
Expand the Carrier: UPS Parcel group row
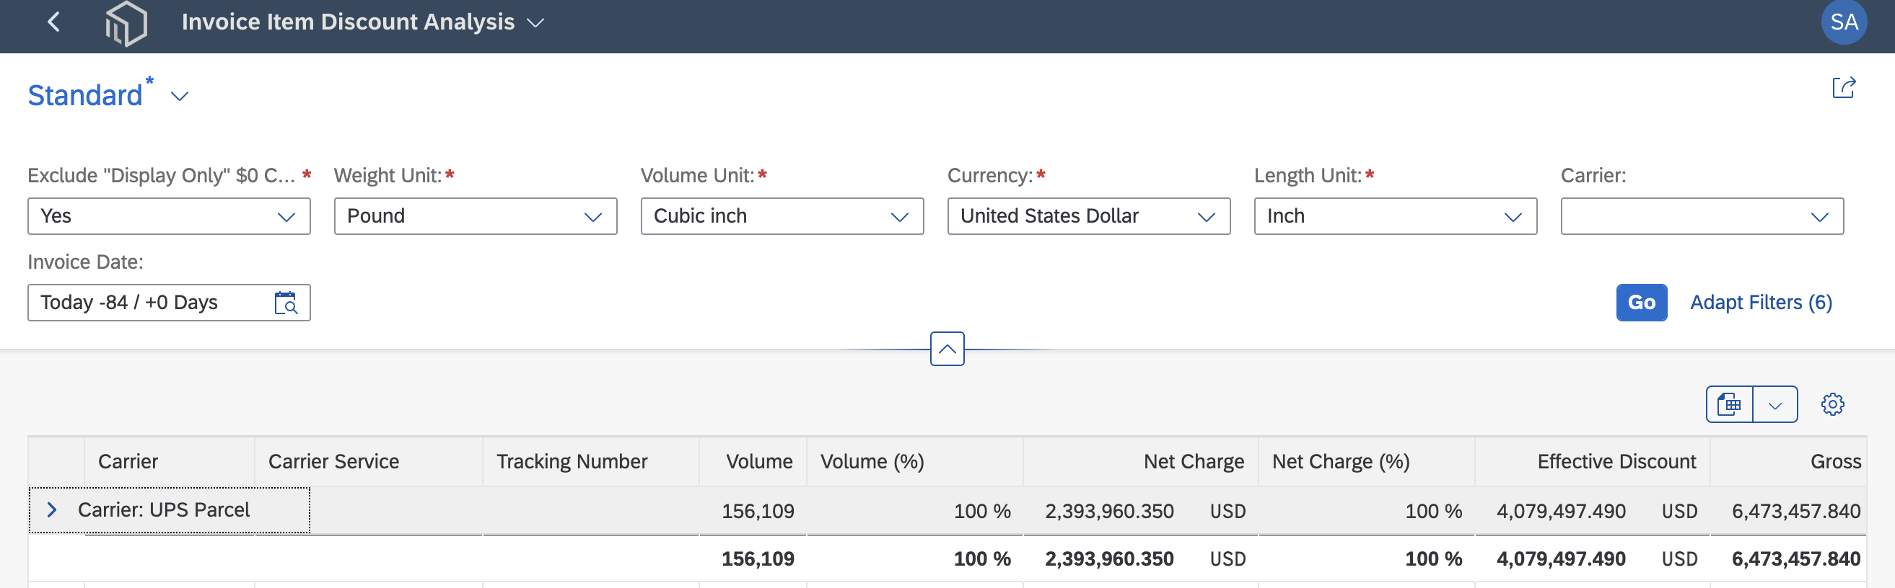[51, 510]
